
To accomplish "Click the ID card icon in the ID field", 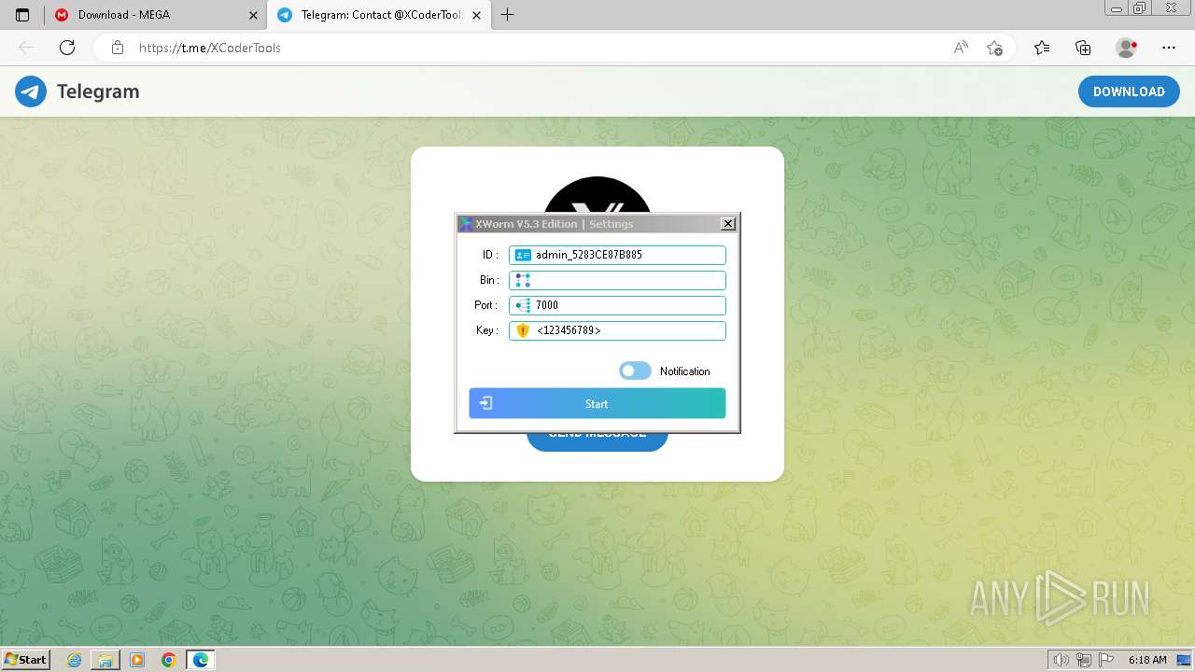I will pos(523,255).
